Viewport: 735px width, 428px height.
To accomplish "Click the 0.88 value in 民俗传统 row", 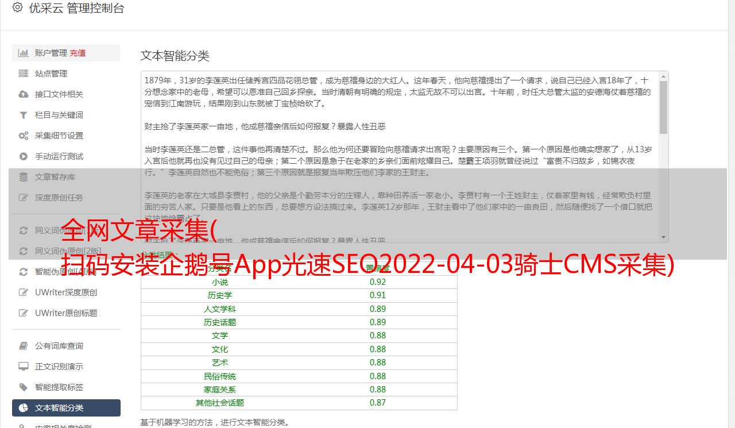I will pos(378,376).
